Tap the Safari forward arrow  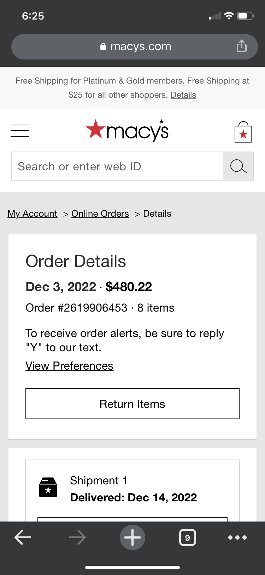click(x=77, y=537)
